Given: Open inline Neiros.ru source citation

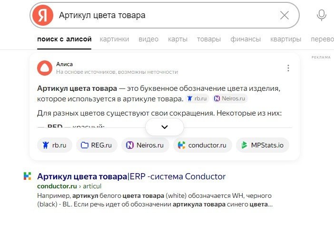Looking at the screenshot, I should pyautogui.click(x=230, y=98).
